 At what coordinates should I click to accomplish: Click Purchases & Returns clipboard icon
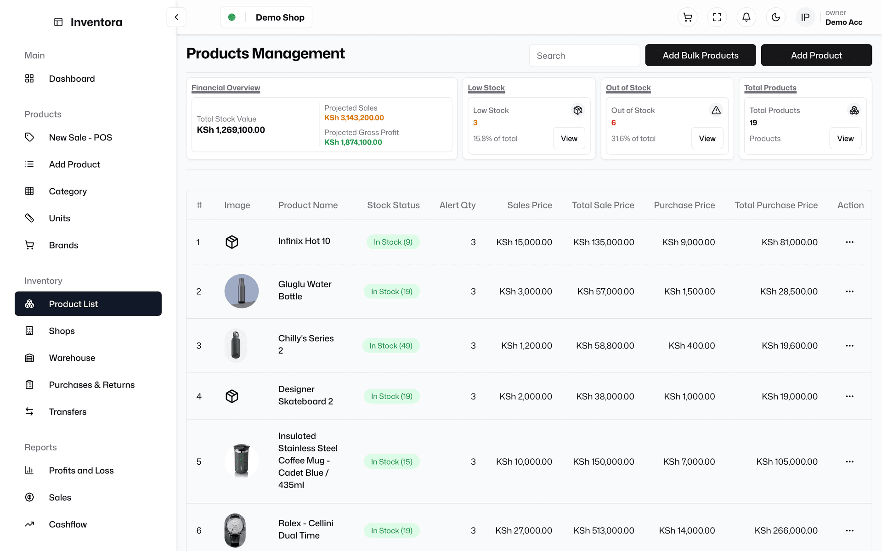(x=29, y=385)
